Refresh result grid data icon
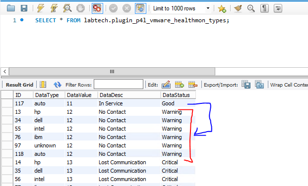308x186 pixels. click(x=58, y=85)
